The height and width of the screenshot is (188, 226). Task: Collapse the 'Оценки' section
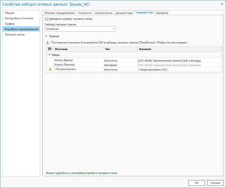[47, 36]
